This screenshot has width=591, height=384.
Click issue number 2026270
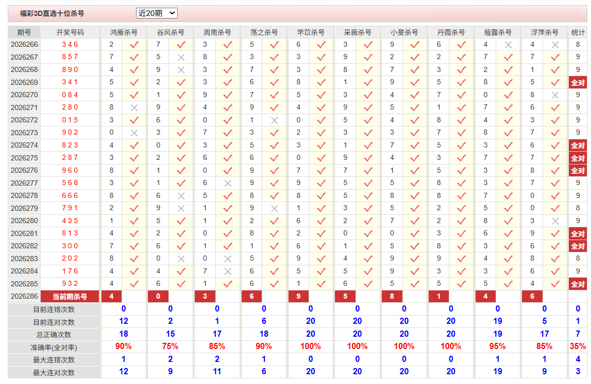pyautogui.click(x=24, y=95)
